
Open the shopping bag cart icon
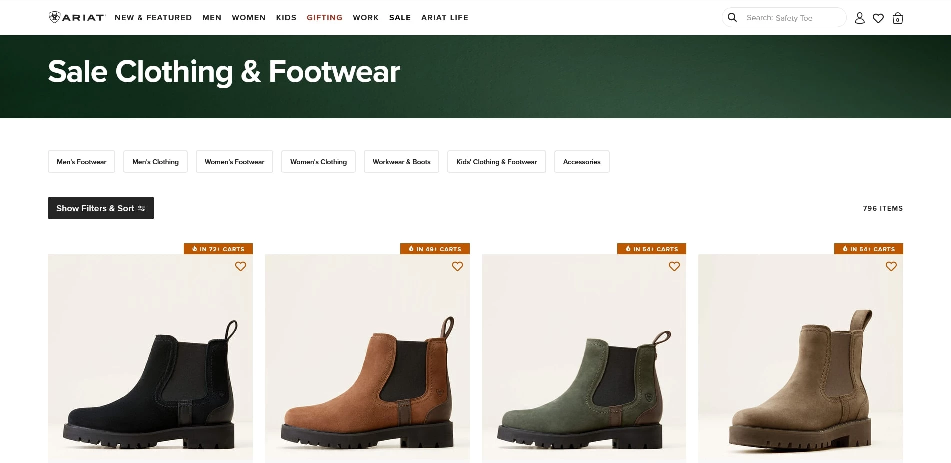pyautogui.click(x=897, y=18)
